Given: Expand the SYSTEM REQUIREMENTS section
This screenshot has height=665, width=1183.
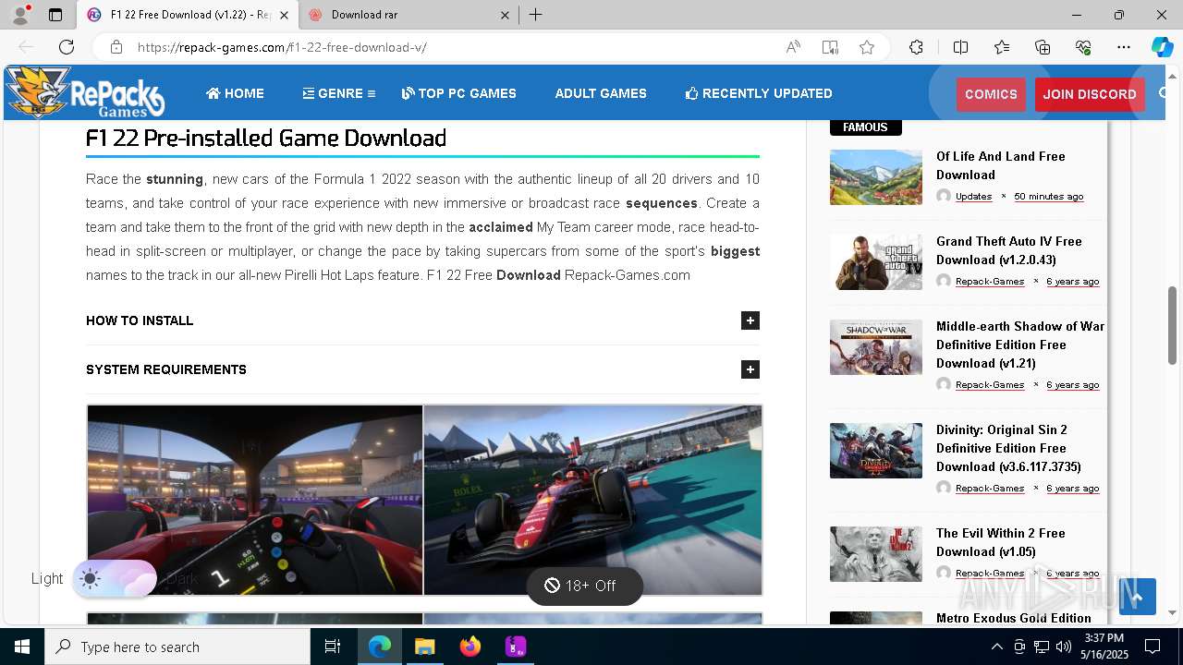Looking at the screenshot, I should (422, 369).
